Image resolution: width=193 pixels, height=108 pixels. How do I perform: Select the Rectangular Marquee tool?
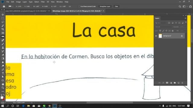[3, 18]
